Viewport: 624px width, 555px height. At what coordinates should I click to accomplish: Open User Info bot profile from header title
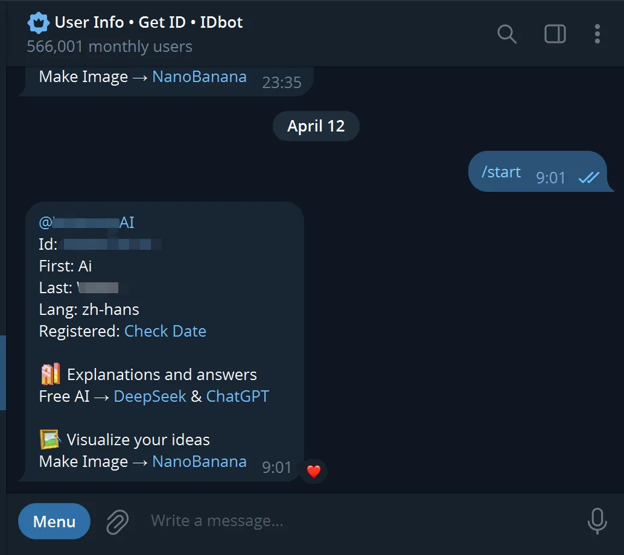point(148,23)
